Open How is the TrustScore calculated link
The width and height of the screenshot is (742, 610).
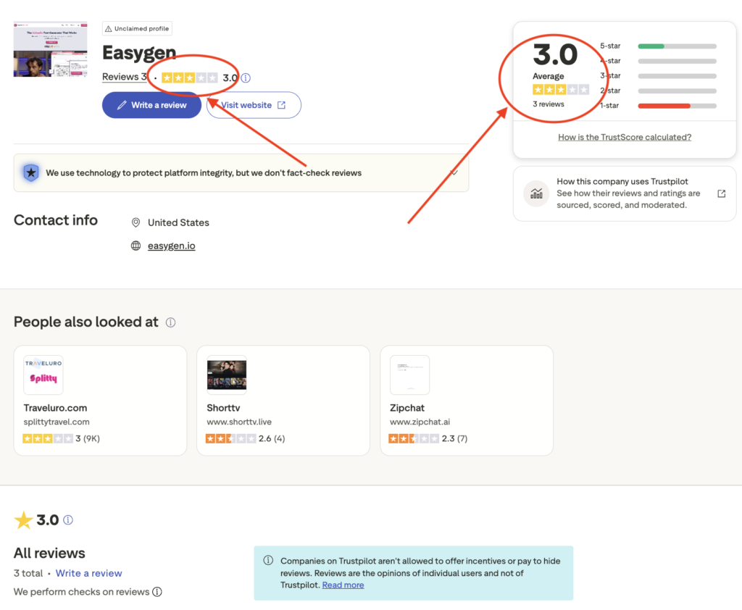[x=625, y=137]
